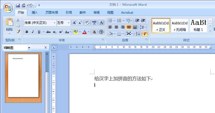Click the Sort A-Z icon
Screen dimensions: 215x113
pos(138,34)
